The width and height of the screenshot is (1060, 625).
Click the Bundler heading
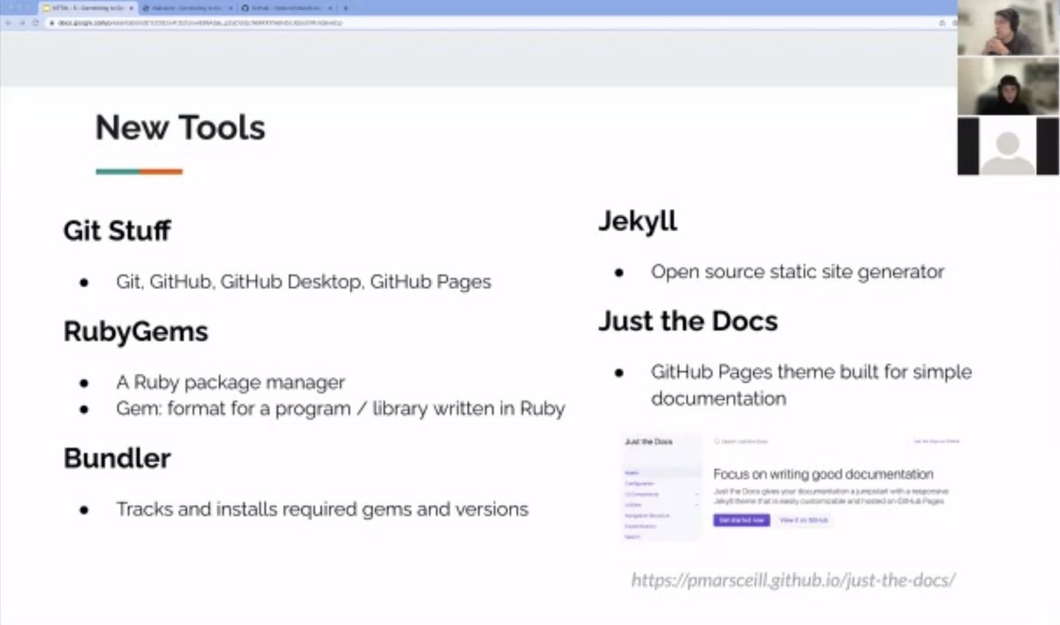point(117,458)
